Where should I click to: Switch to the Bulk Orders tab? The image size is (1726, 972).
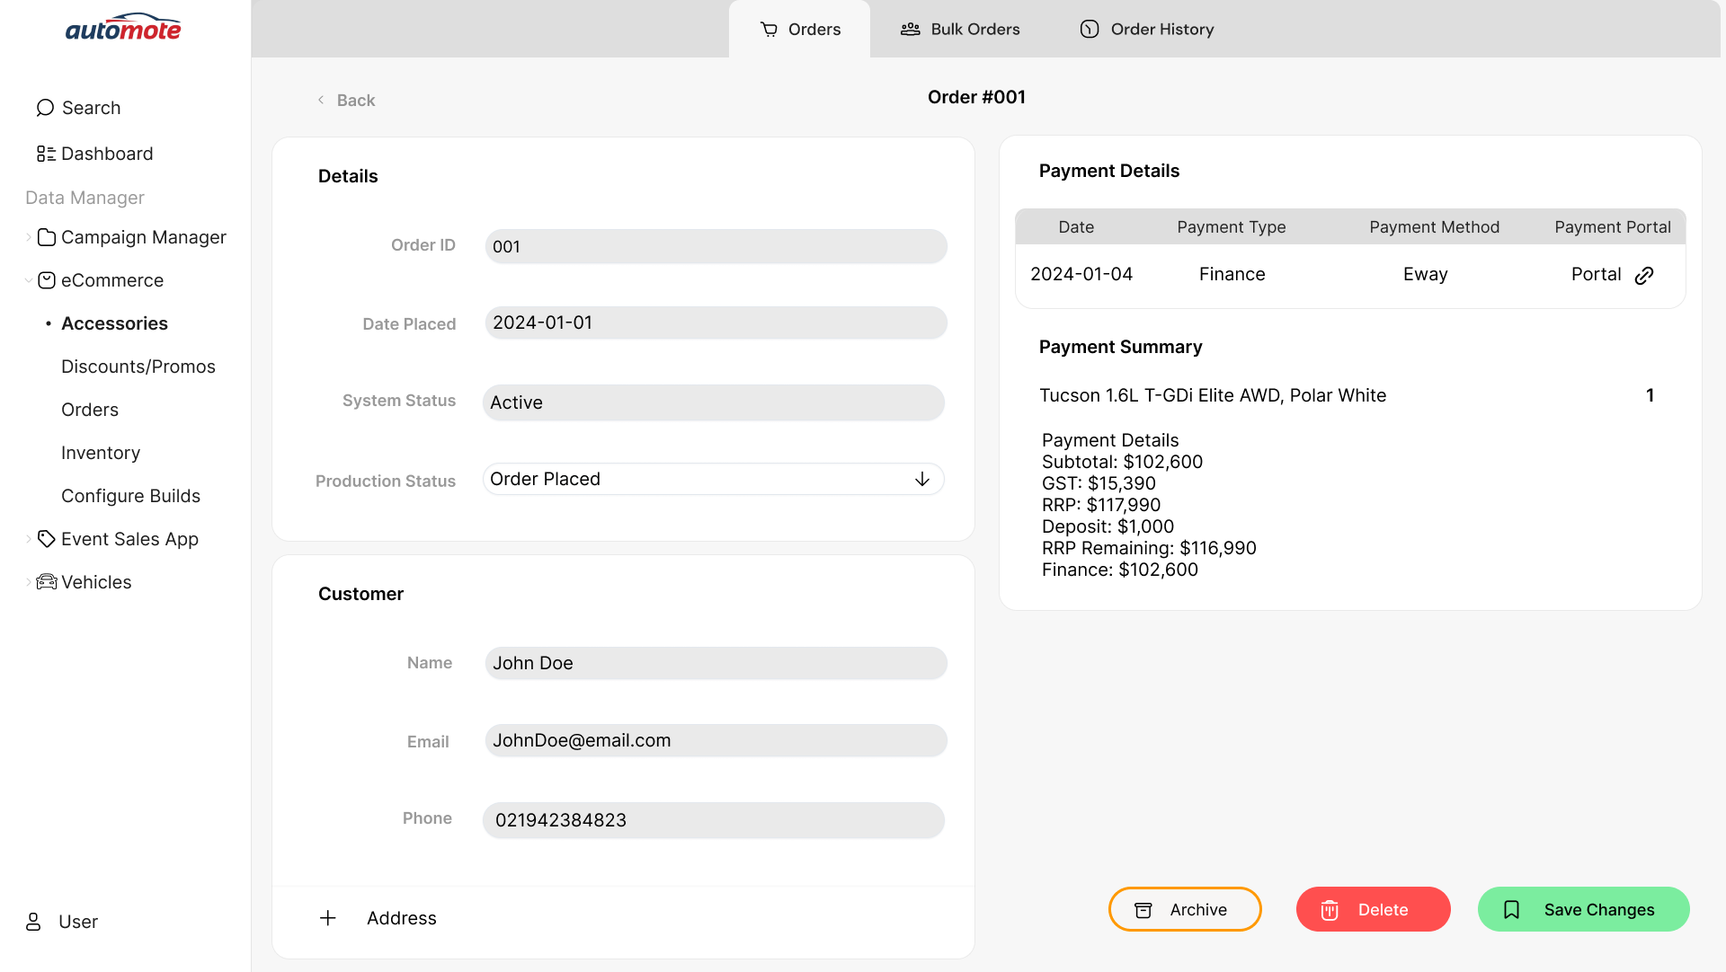tap(960, 30)
